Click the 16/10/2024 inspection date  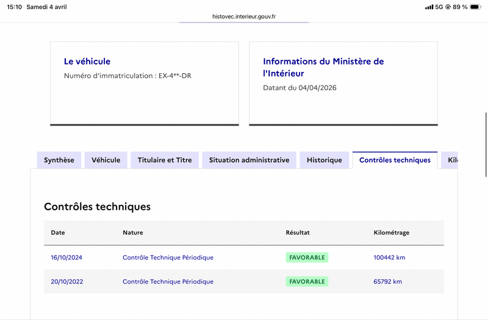(x=66, y=257)
